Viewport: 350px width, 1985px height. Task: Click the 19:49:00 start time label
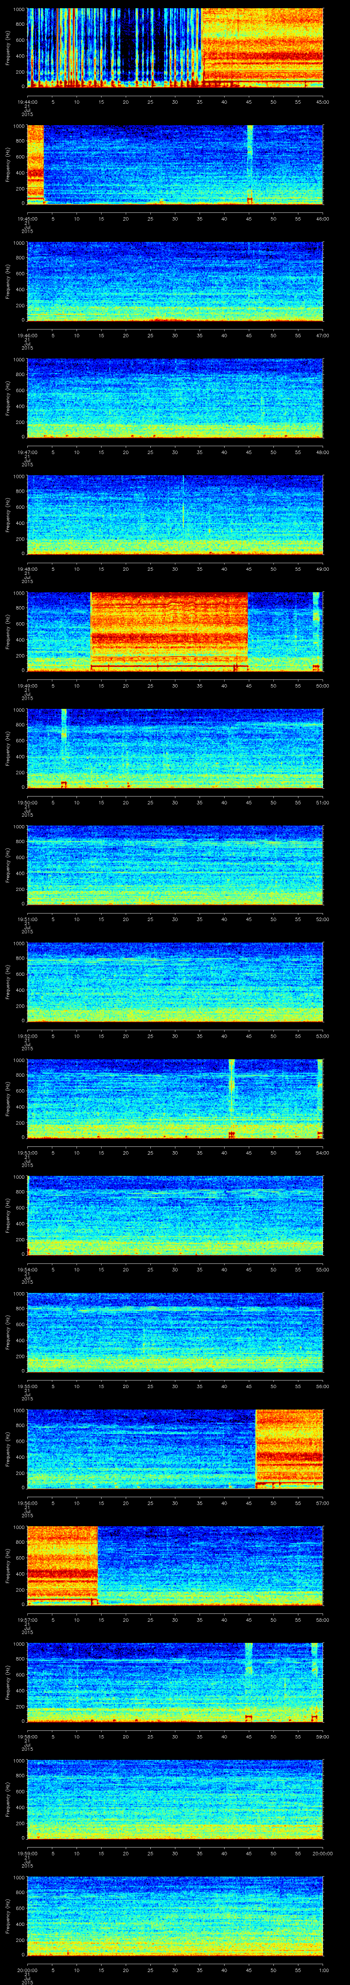coord(27,686)
